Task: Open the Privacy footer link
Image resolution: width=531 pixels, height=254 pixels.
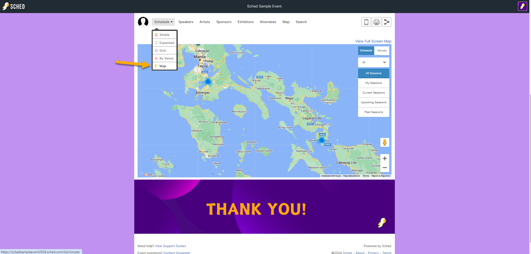Action: point(373,253)
